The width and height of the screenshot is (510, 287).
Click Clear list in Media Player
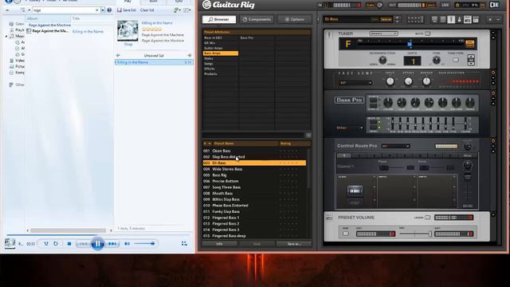click(x=147, y=10)
